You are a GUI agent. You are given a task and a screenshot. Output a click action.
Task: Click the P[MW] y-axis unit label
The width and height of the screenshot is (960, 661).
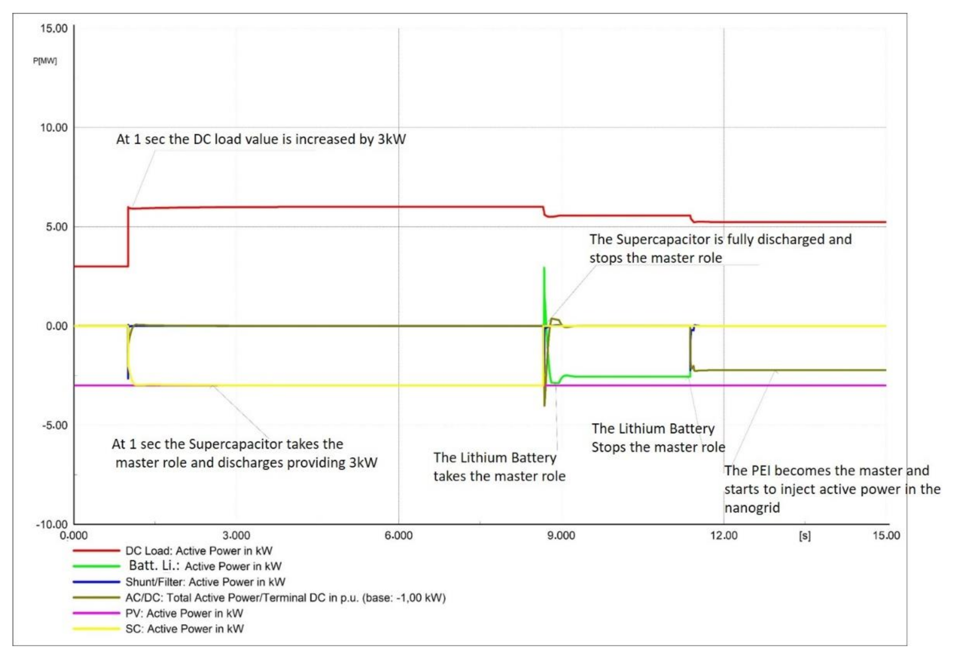click(x=45, y=60)
